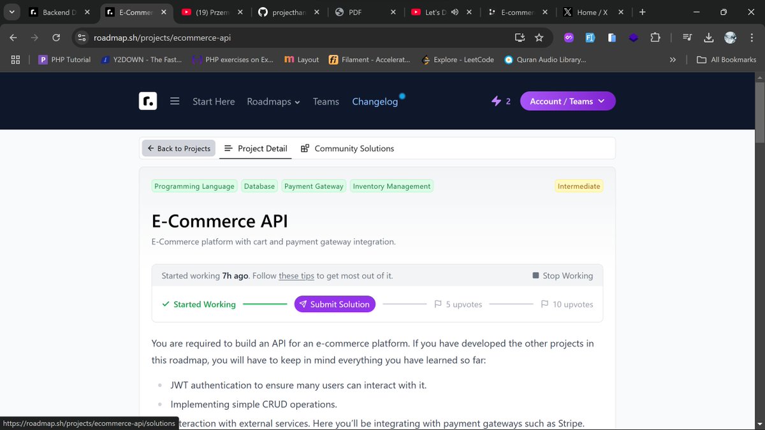Click the Back to Projects button
765x430 pixels.
pyautogui.click(x=178, y=148)
